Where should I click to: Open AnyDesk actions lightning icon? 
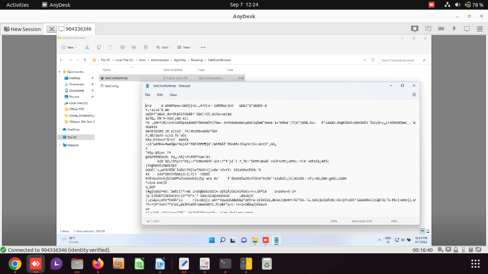454,28
